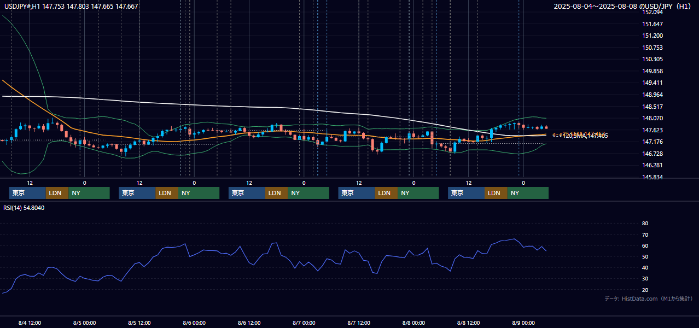The width and height of the screenshot is (699, 328).
Task: Click the 8/7 12:00 time axis label
Action: [x=359, y=323]
